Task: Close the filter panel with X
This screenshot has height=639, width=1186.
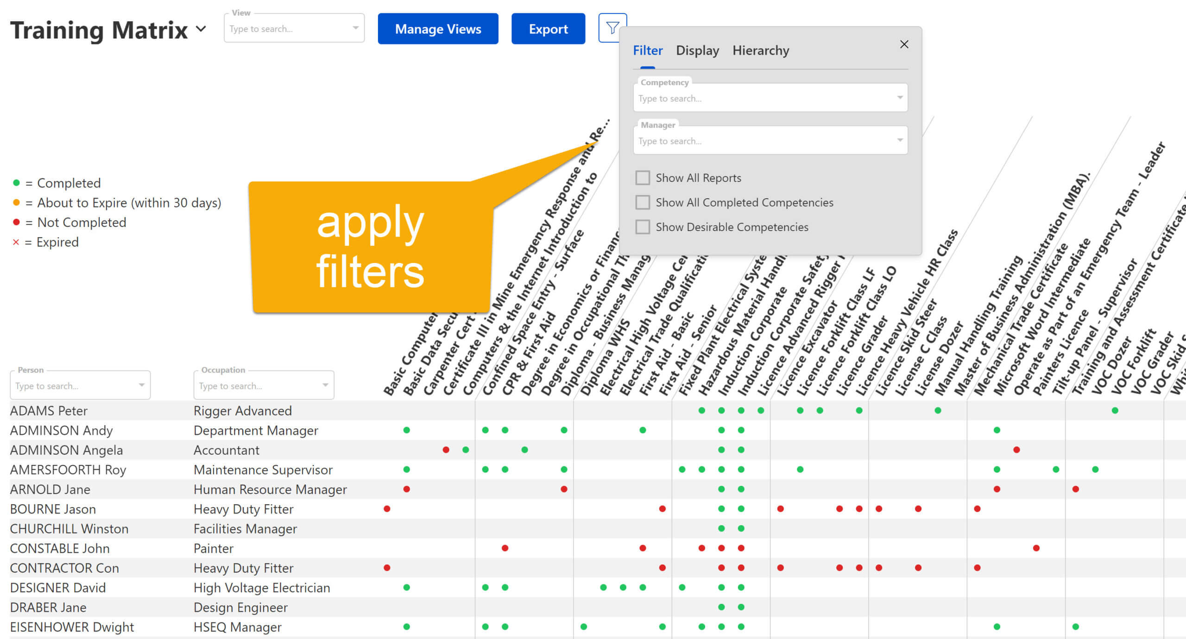Action: click(904, 44)
